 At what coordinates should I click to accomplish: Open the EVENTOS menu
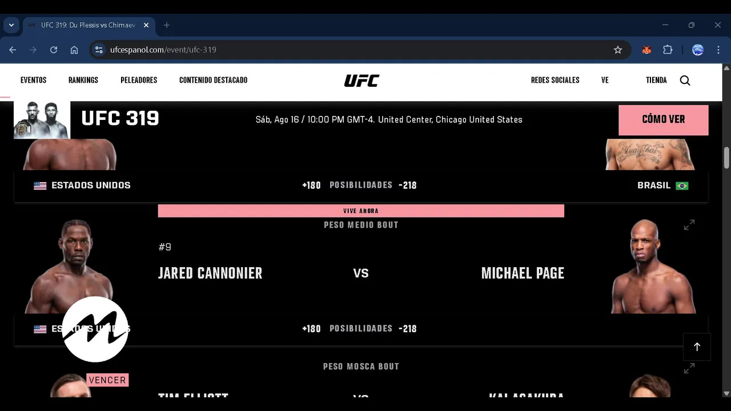point(33,80)
